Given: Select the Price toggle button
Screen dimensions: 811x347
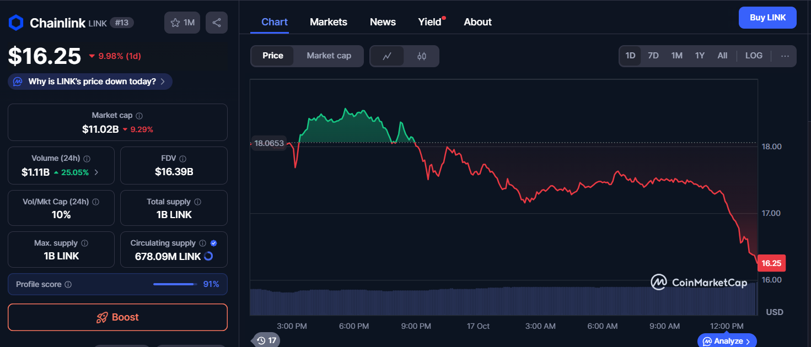Looking at the screenshot, I should coord(272,56).
